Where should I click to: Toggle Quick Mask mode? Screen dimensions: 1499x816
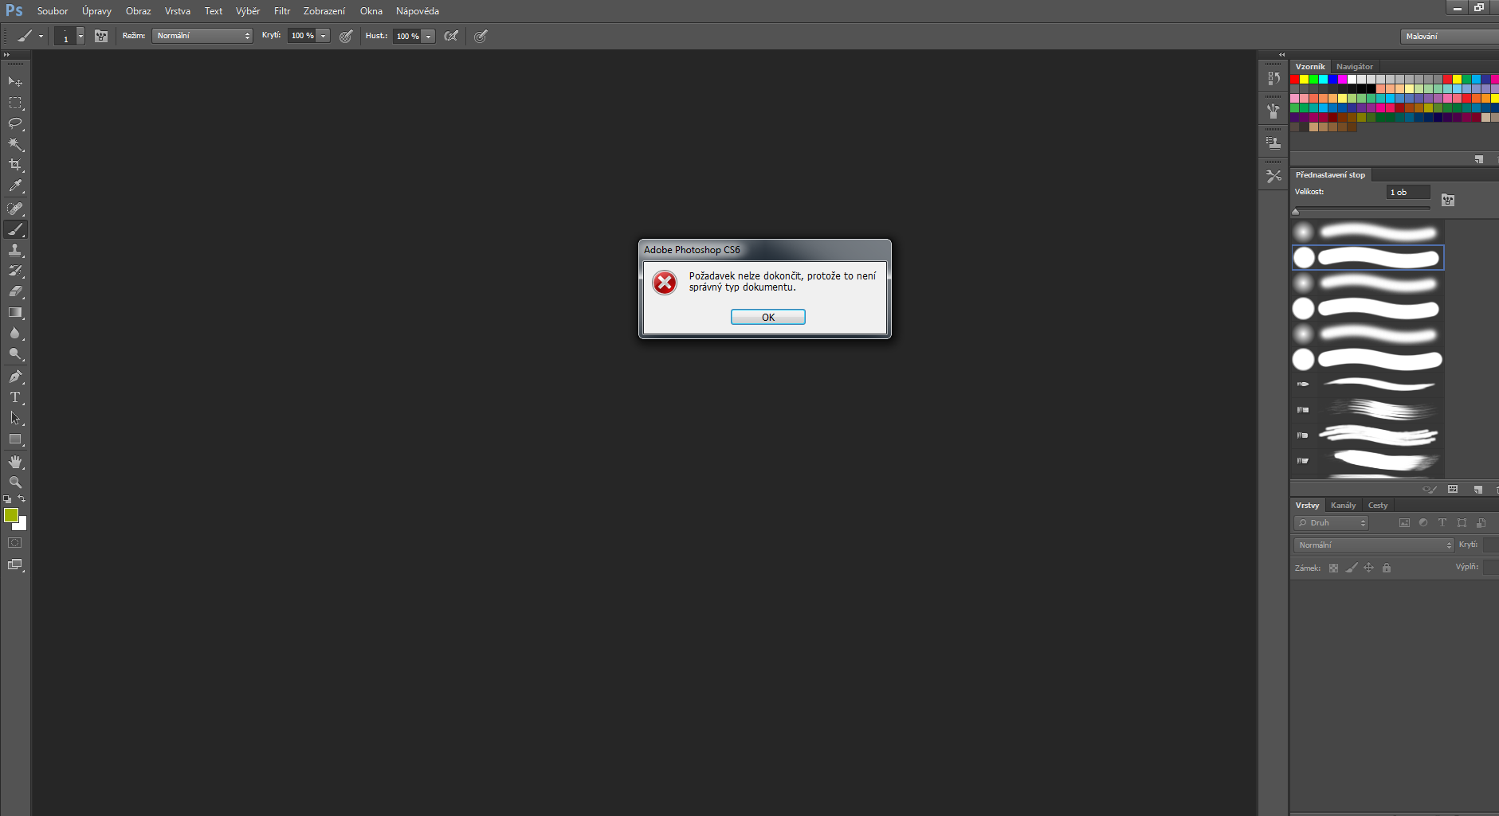[15, 543]
